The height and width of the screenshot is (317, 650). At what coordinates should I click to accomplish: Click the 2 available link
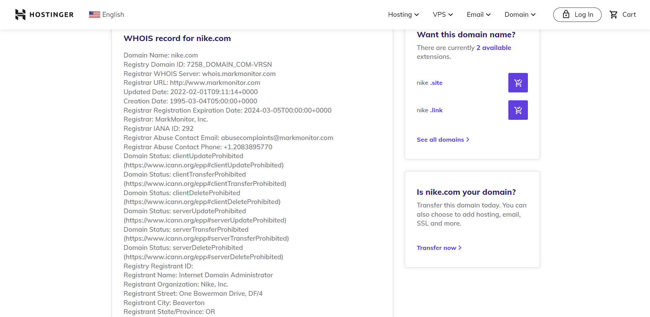coord(494,48)
